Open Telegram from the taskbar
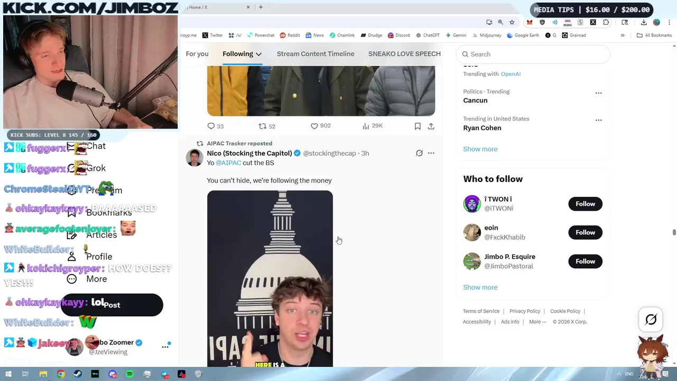Image resolution: width=677 pixels, height=381 pixels. click(x=164, y=374)
